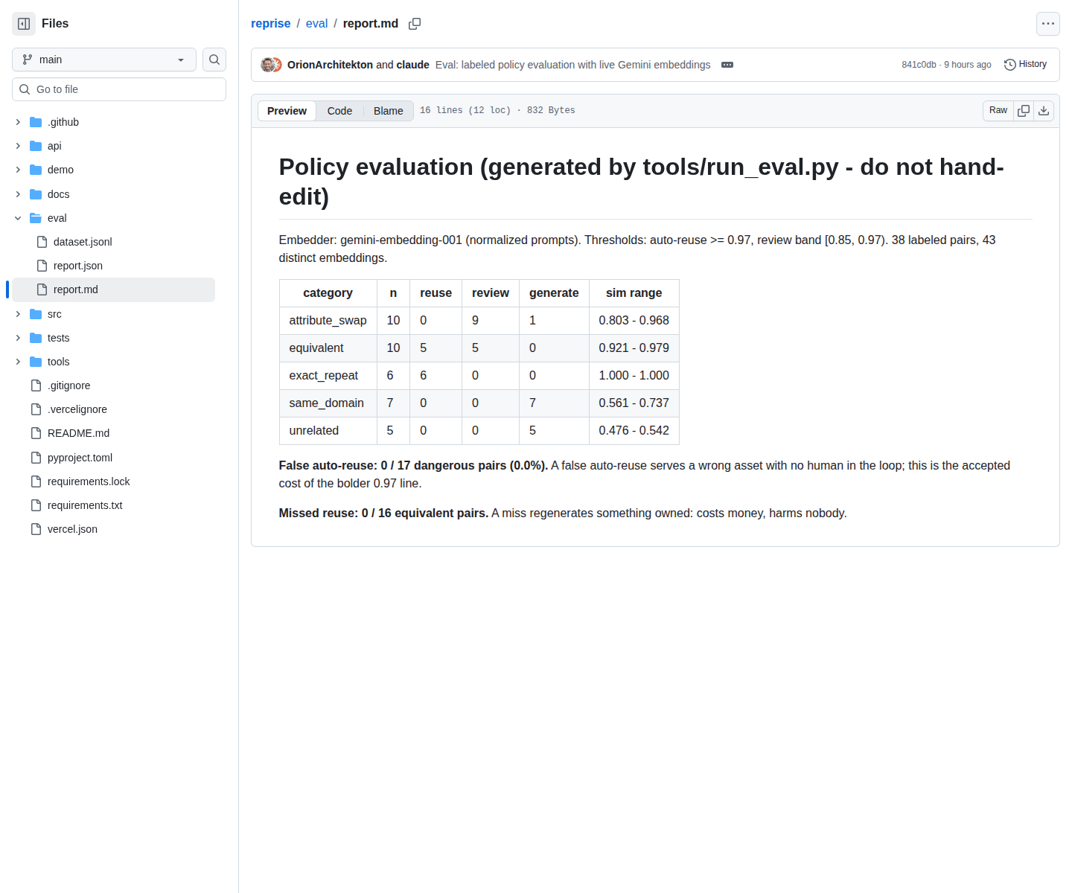Expand the .github folder

pyautogui.click(x=18, y=122)
